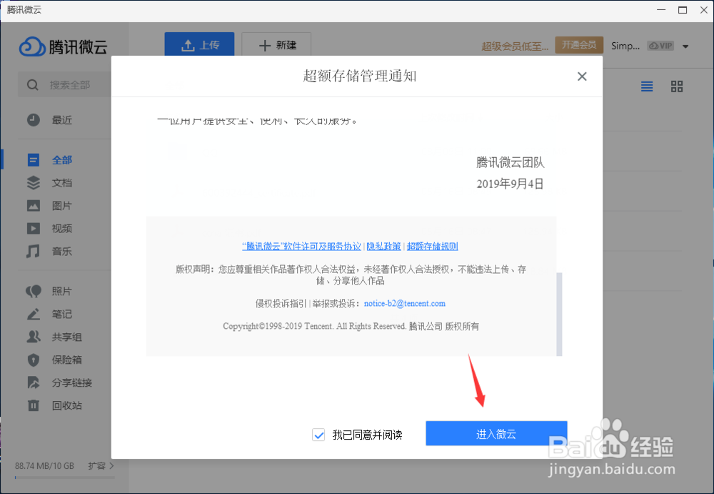
Task: Expand the Simp... account dropdown arrow
Action: point(685,46)
